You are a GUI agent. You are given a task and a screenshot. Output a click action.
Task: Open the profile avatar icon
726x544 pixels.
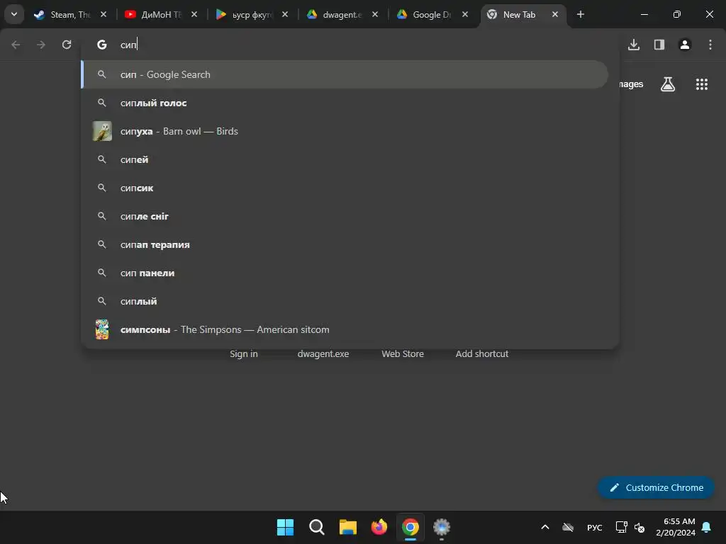[x=685, y=45]
